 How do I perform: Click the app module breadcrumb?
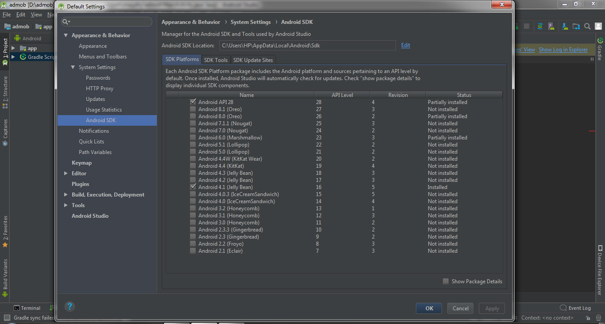pyautogui.click(x=44, y=27)
